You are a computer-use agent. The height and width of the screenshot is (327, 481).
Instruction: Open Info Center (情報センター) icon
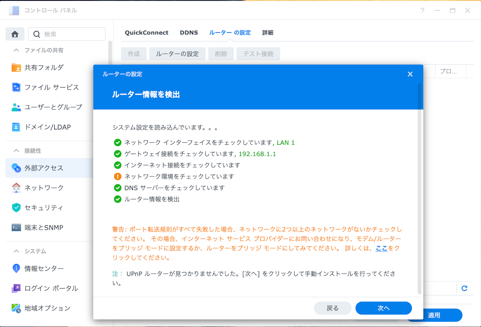point(16,268)
